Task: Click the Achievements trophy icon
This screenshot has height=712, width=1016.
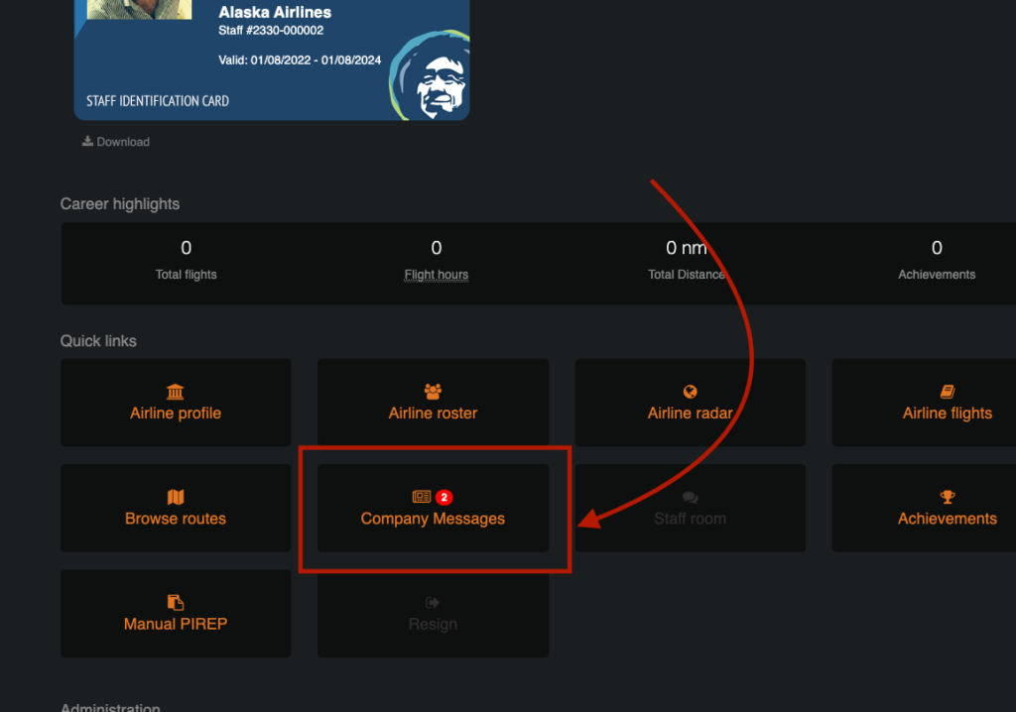Action: coord(948,497)
